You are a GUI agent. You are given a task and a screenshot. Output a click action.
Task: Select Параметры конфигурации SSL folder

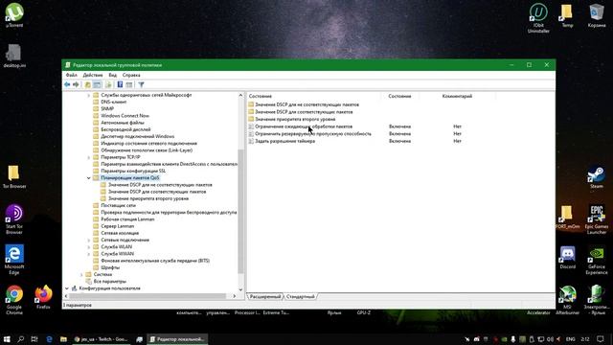tap(133, 171)
